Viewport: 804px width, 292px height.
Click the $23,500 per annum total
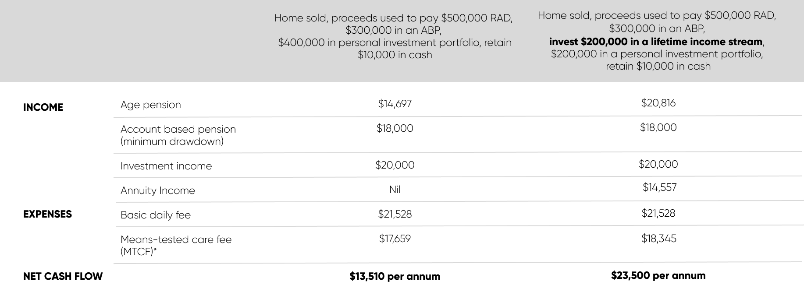pyautogui.click(x=658, y=275)
